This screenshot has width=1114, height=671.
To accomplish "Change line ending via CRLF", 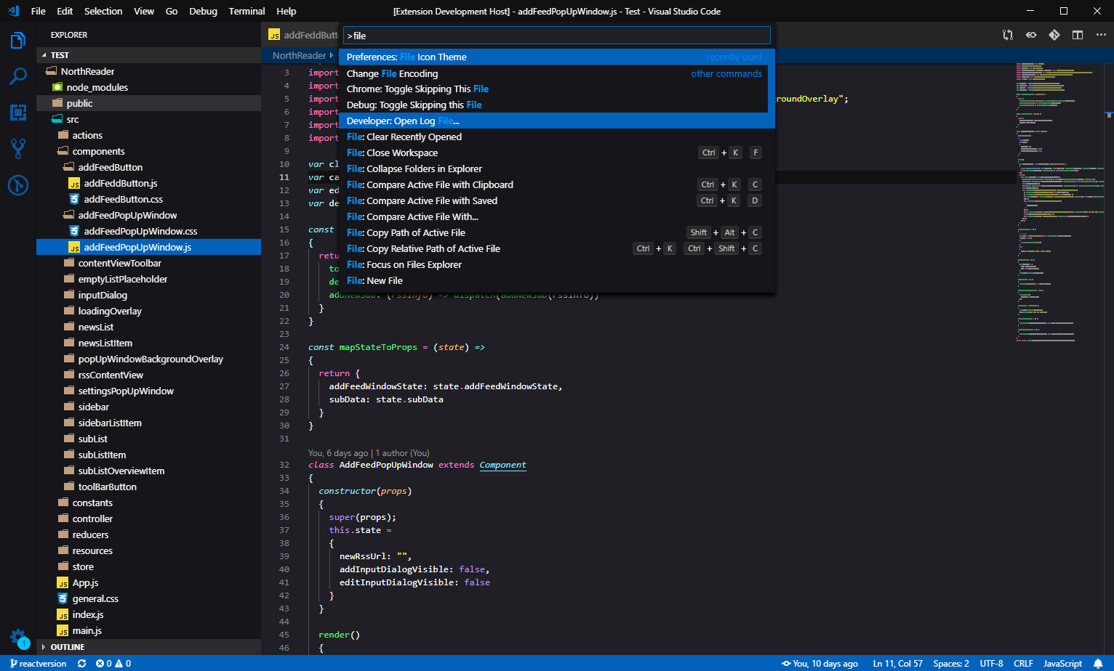I will pos(1023,664).
